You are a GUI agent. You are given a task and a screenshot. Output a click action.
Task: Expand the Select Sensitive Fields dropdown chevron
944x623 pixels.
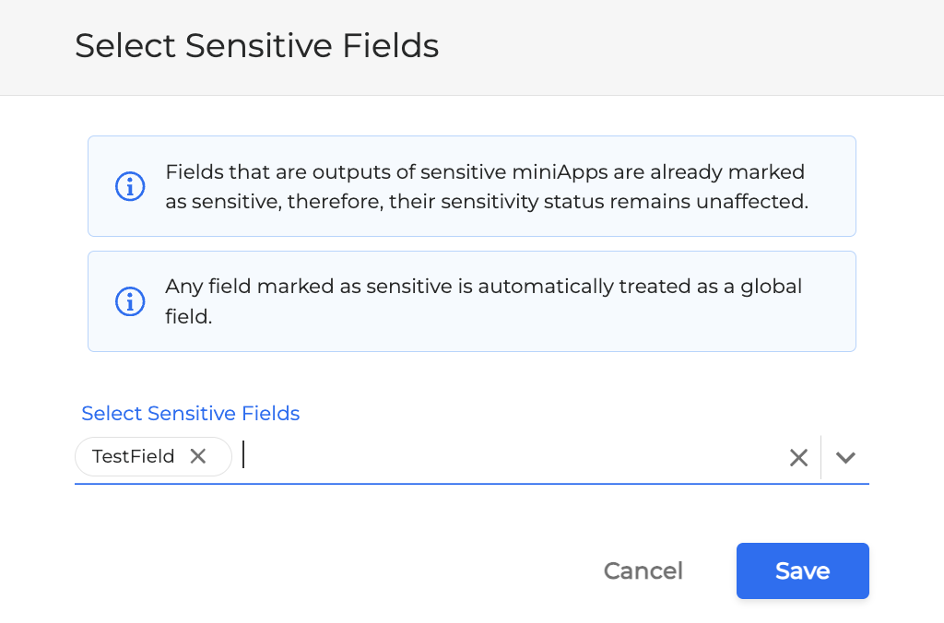[x=845, y=457]
